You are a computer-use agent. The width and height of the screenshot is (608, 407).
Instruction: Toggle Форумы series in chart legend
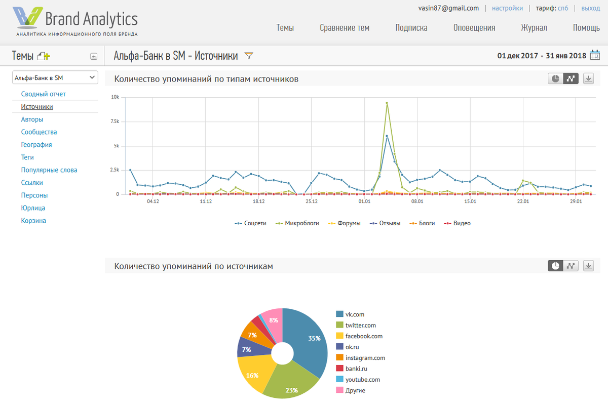[344, 223]
